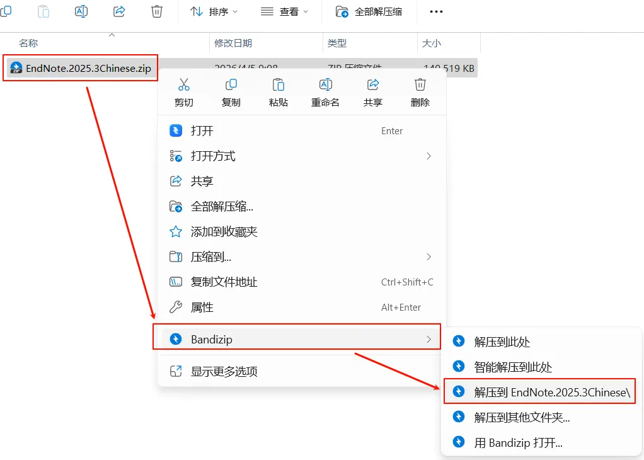The image size is (644, 460).
Task: Click the Share icon in context menu
Action: click(x=372, y=85)
